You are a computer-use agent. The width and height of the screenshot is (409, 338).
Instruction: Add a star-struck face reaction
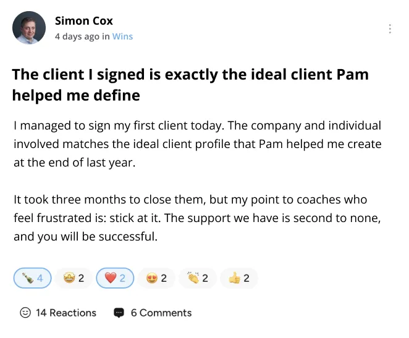(73, 278)
